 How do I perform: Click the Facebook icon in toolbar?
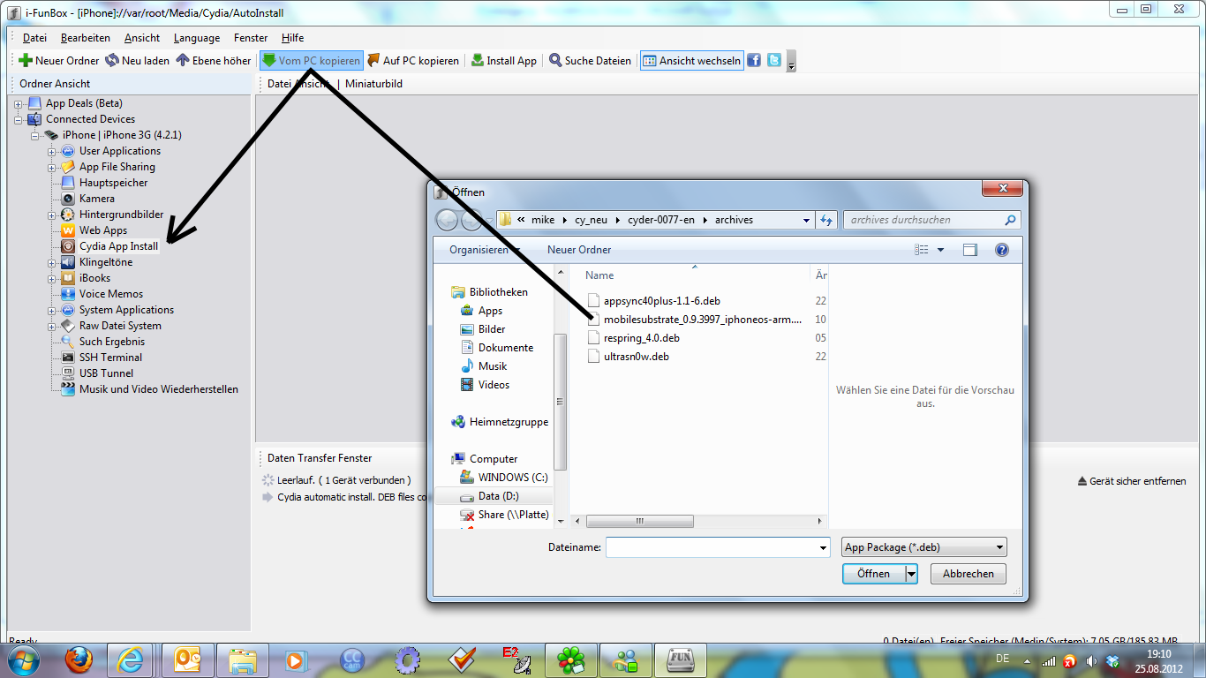coord(754,60)
